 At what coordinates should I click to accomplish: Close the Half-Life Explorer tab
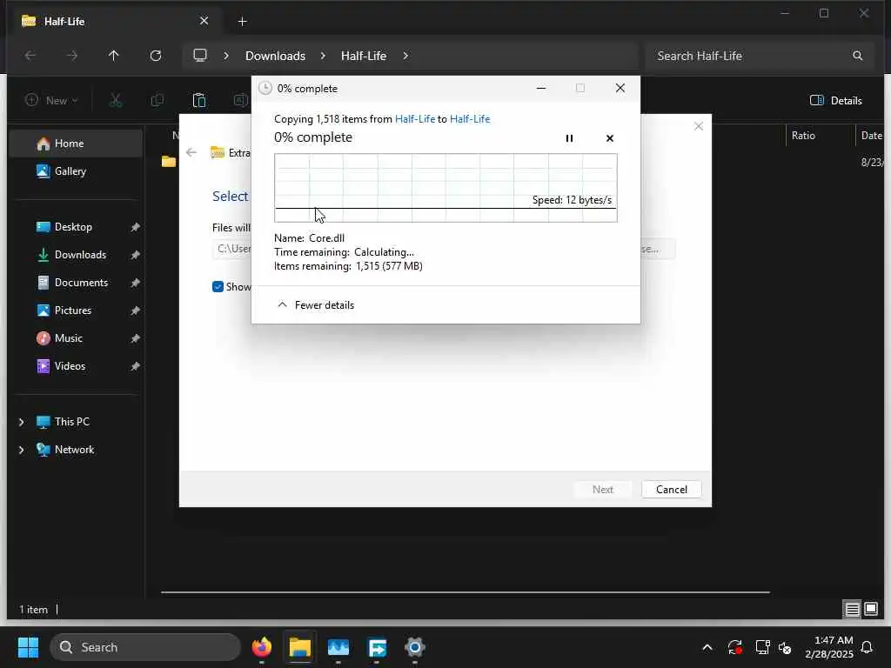pyautogui.click(x=204, y=21)
